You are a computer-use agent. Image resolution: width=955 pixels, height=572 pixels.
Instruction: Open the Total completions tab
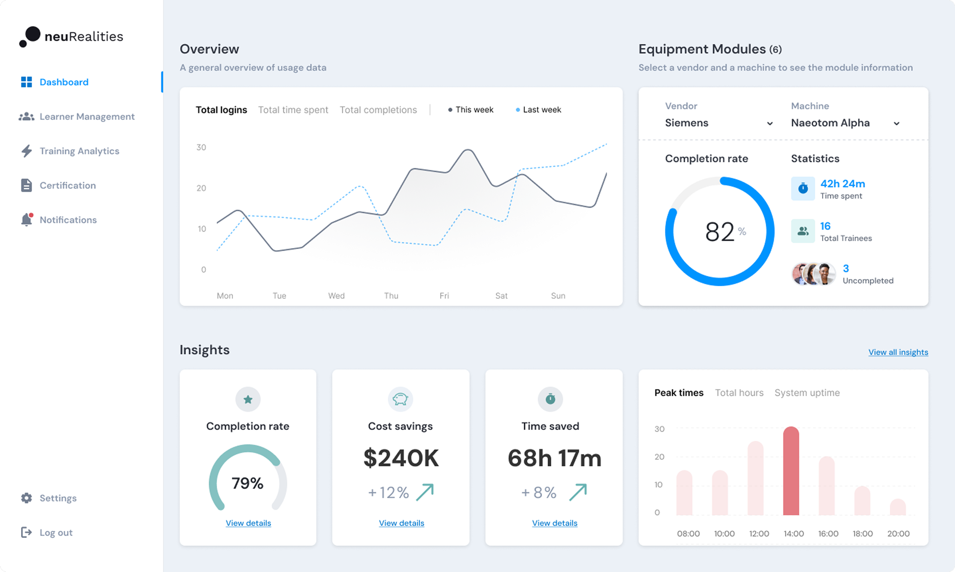click(378, 110)
